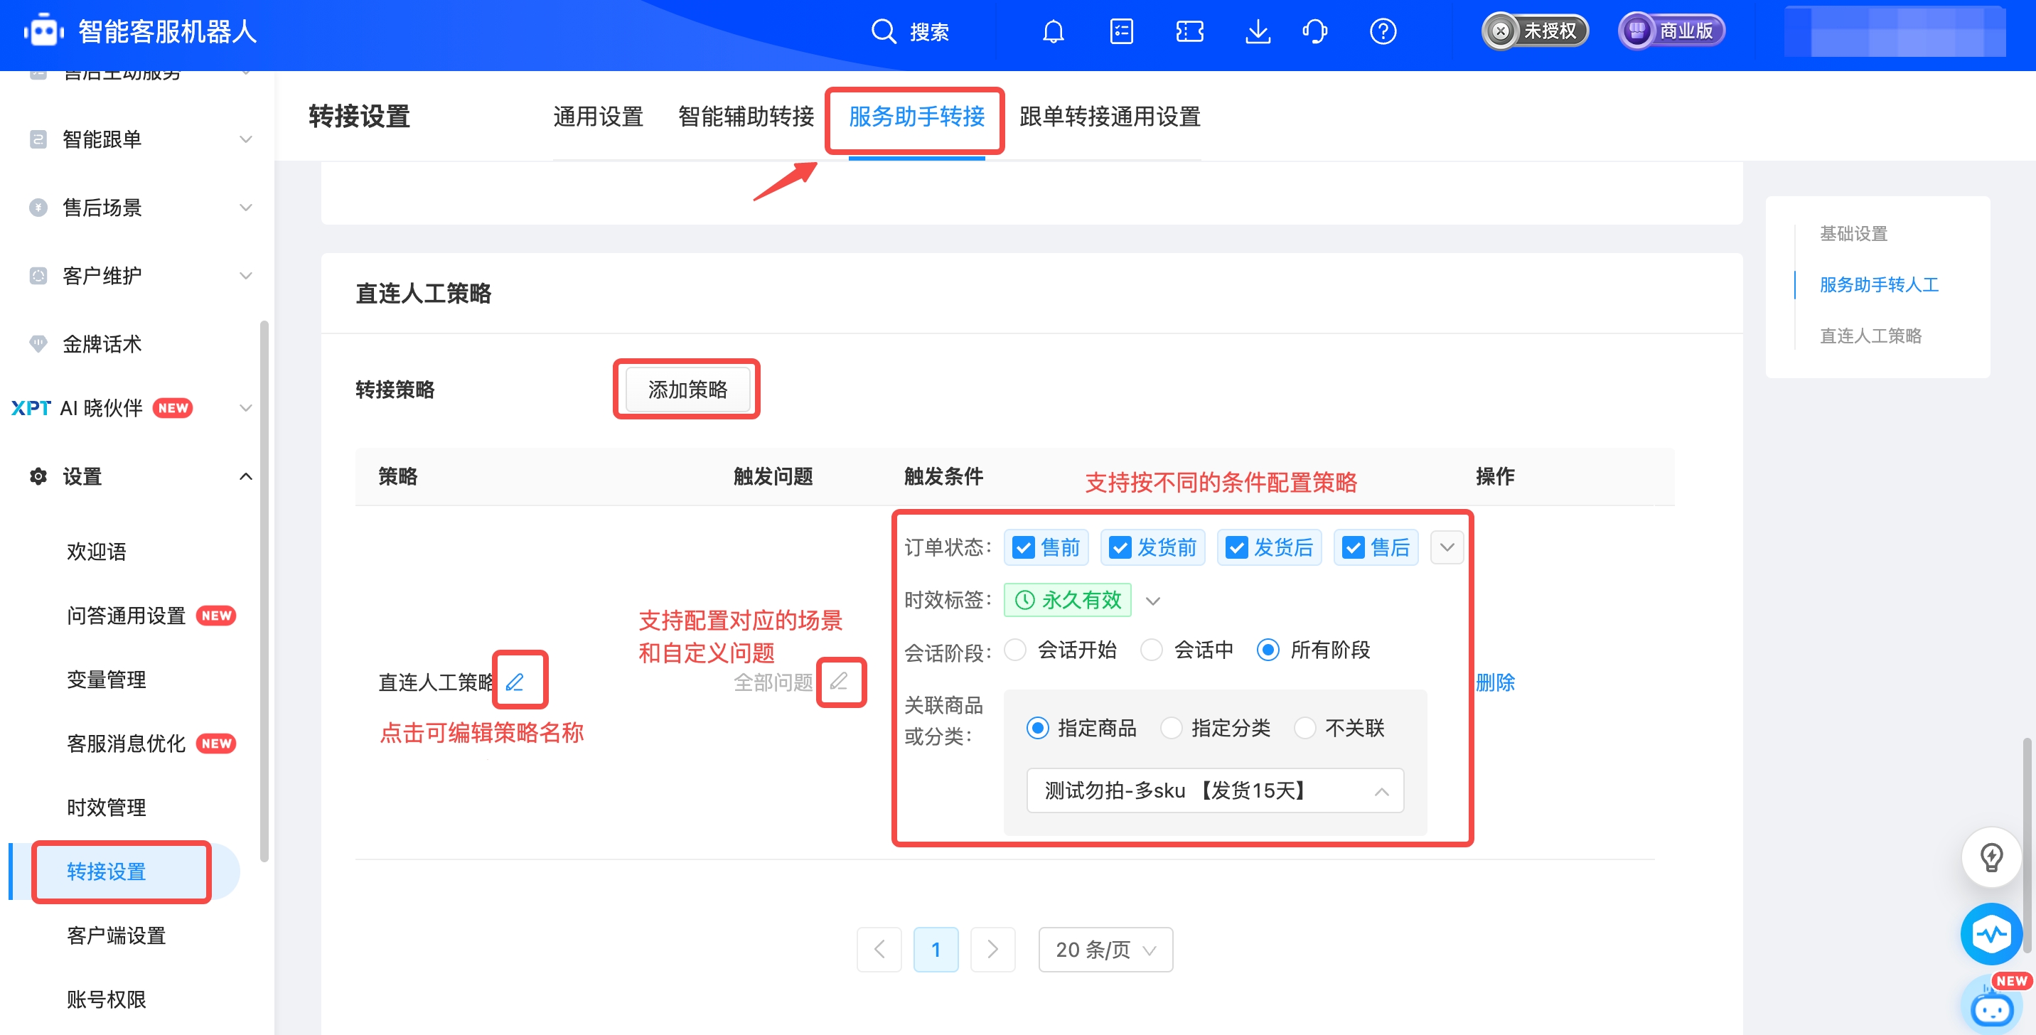The height and width of the screenshot is (1035, 2036).
Task: Open the NEW robot assistant floating icon
Action: (x=1993, y=1005)
